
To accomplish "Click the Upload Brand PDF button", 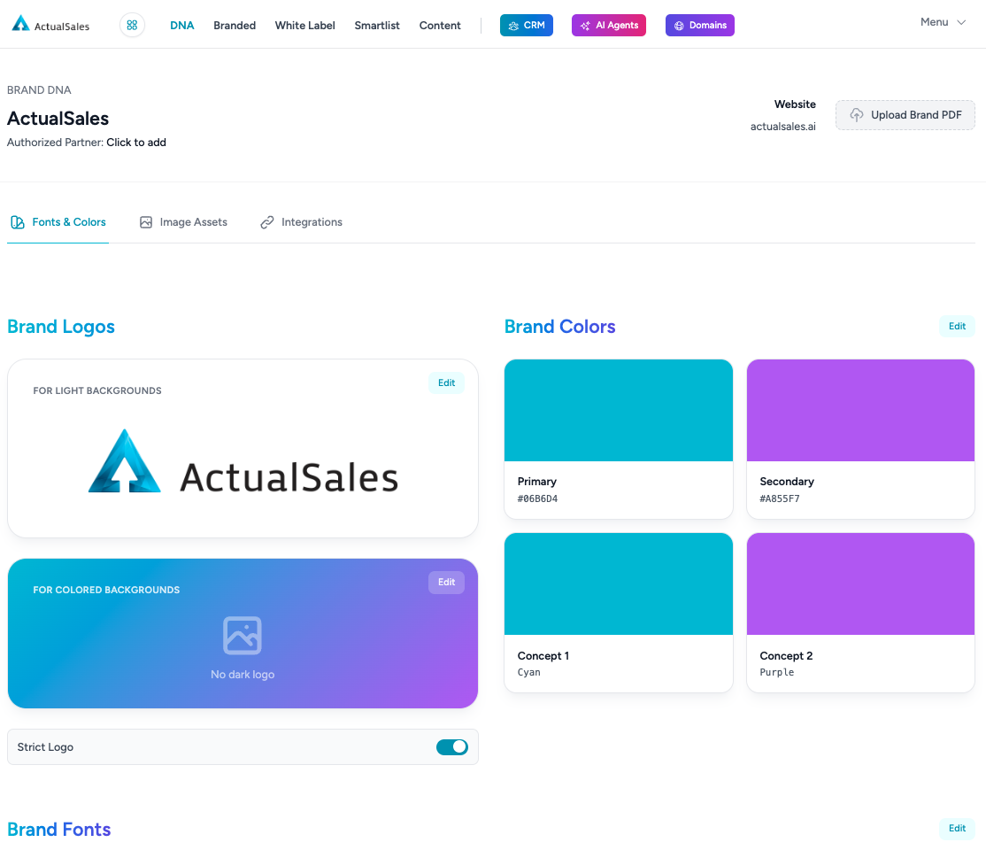I will pyautogui.click(x=905, y=115).
